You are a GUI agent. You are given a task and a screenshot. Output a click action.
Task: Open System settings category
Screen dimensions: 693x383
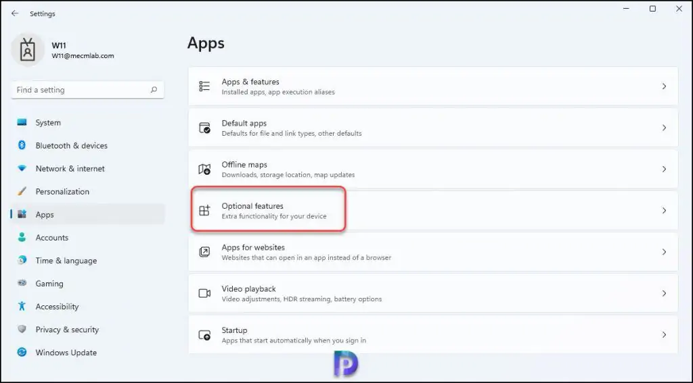(87, 123)
